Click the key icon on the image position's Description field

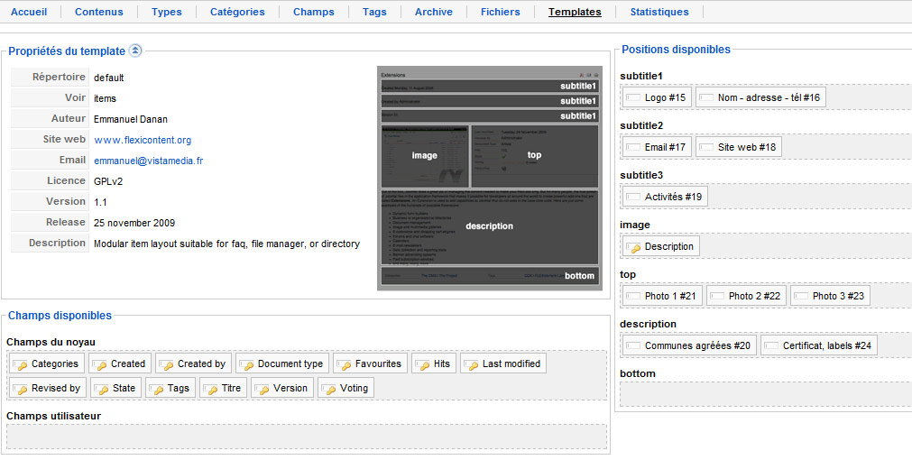[x=634, y=247]
